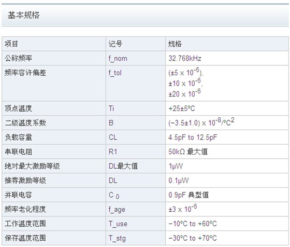Select the 规格 column header
Image resolution: width=290 pixels, height=247 pixels.
(175, 44)
